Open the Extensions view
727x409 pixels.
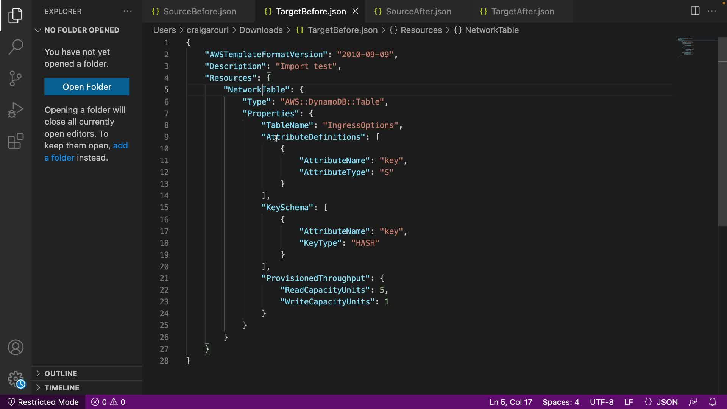16,141
